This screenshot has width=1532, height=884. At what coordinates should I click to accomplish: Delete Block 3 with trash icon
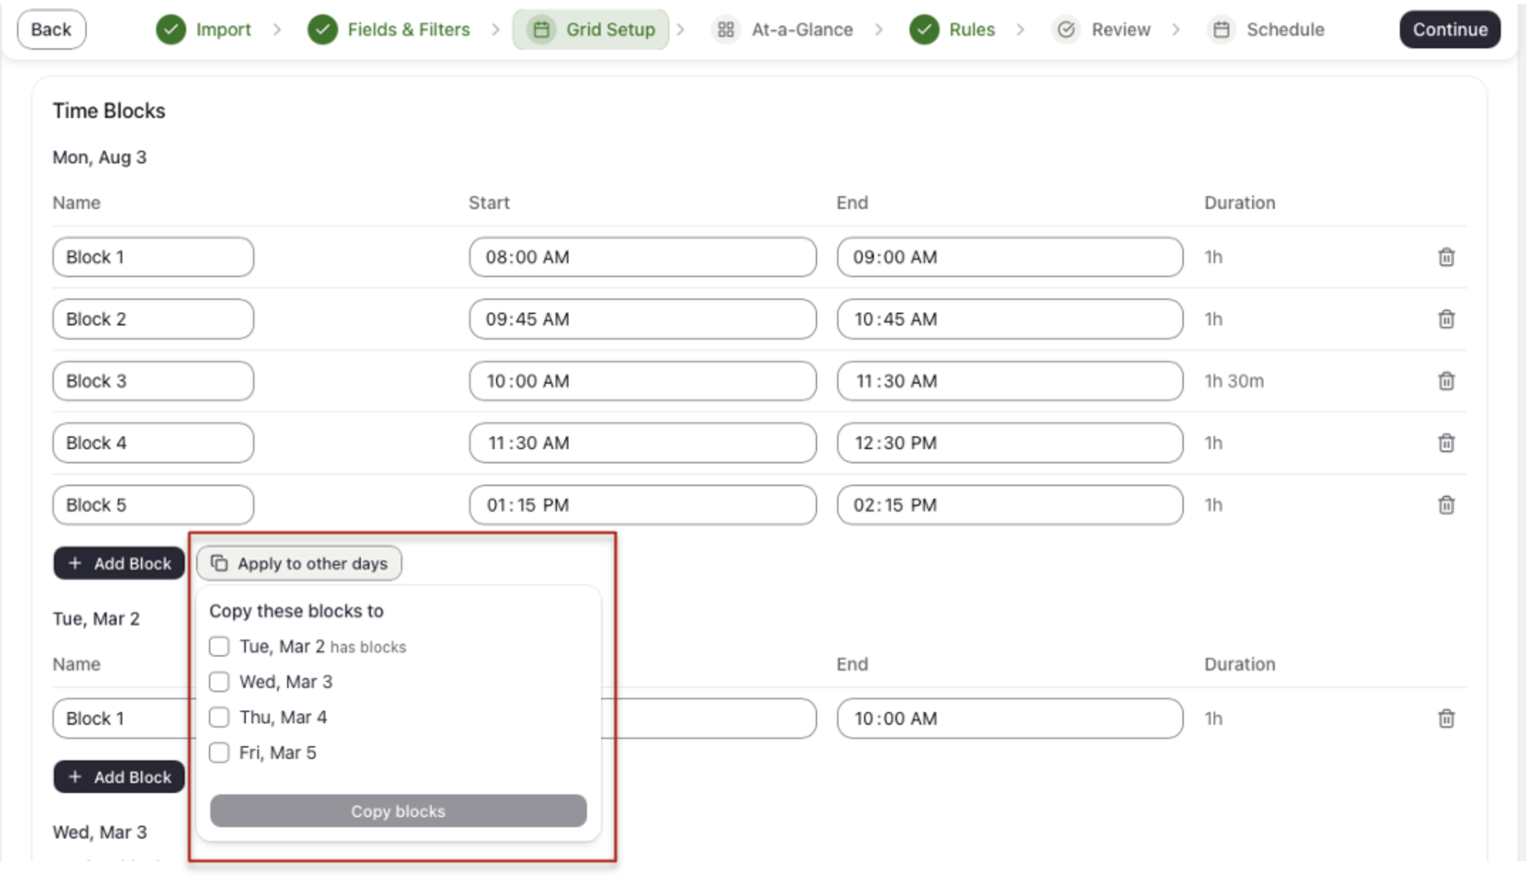point(1446,381)
